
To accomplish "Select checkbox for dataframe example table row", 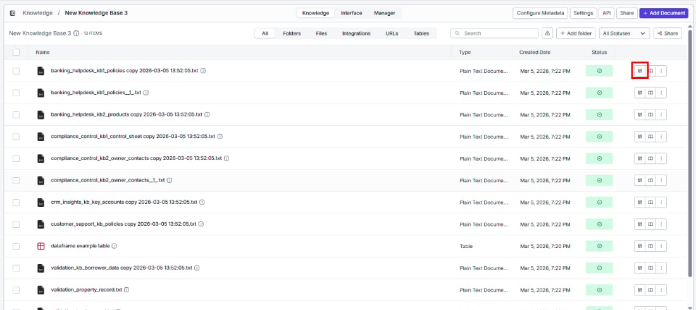I will coord(16,246).
